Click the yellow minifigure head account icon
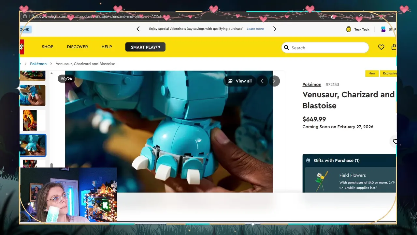This screenshot has height=235, width=417. [349, 29]
